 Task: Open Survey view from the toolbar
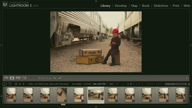click(x=24, y=78)
